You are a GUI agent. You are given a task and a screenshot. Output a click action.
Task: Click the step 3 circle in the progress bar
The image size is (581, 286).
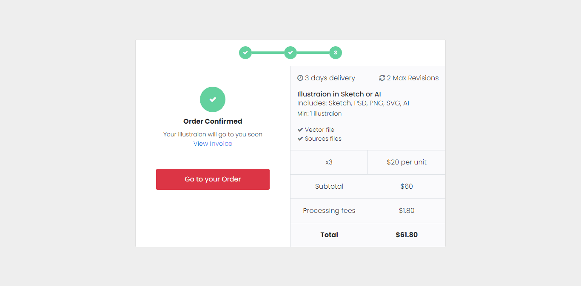pos(336,53)
